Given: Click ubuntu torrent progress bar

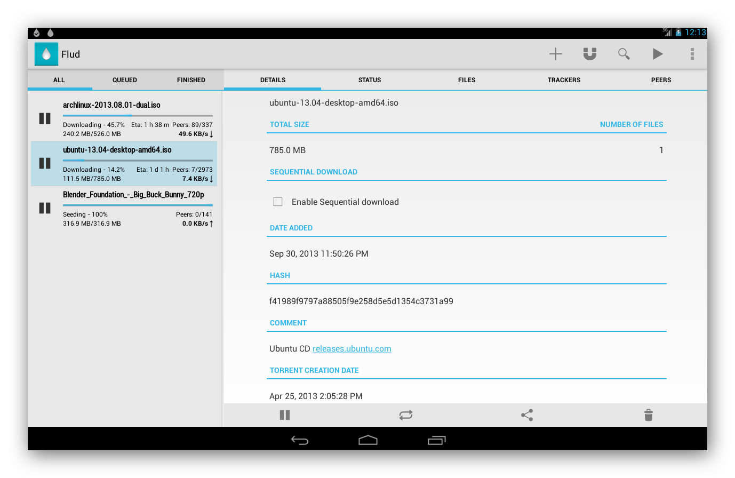Looking at the screenshot, I should (x=138, y=160).
